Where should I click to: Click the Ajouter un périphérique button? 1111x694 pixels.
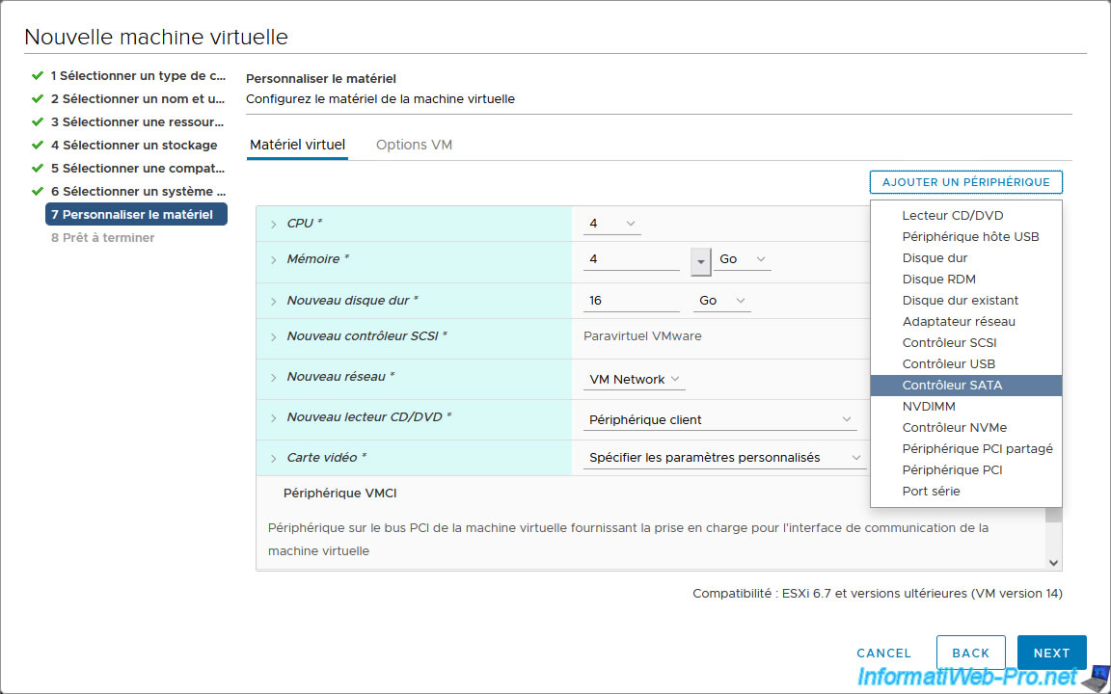tap(965, 182)
